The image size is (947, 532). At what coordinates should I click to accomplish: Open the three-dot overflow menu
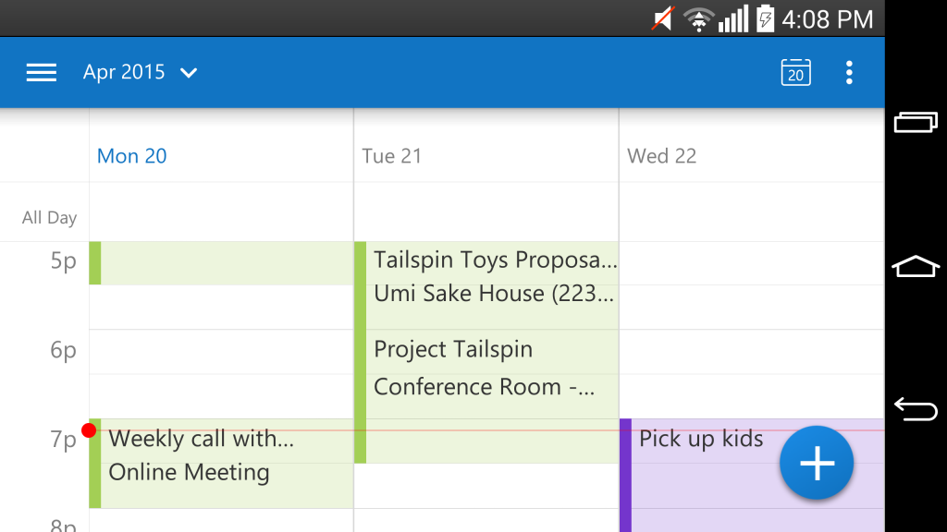click(849, 73)
